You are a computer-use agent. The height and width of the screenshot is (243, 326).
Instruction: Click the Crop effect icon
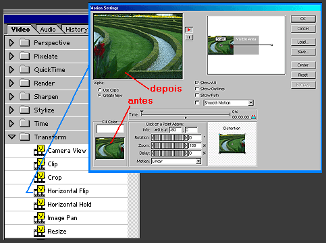click(40, 178)
